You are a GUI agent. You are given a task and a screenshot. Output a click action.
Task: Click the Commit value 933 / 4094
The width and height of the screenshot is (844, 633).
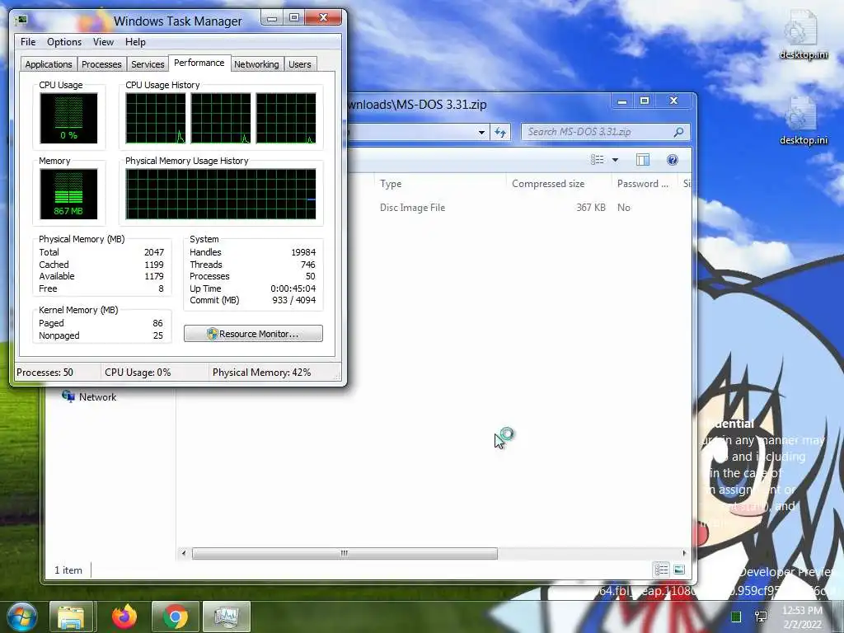294,300
